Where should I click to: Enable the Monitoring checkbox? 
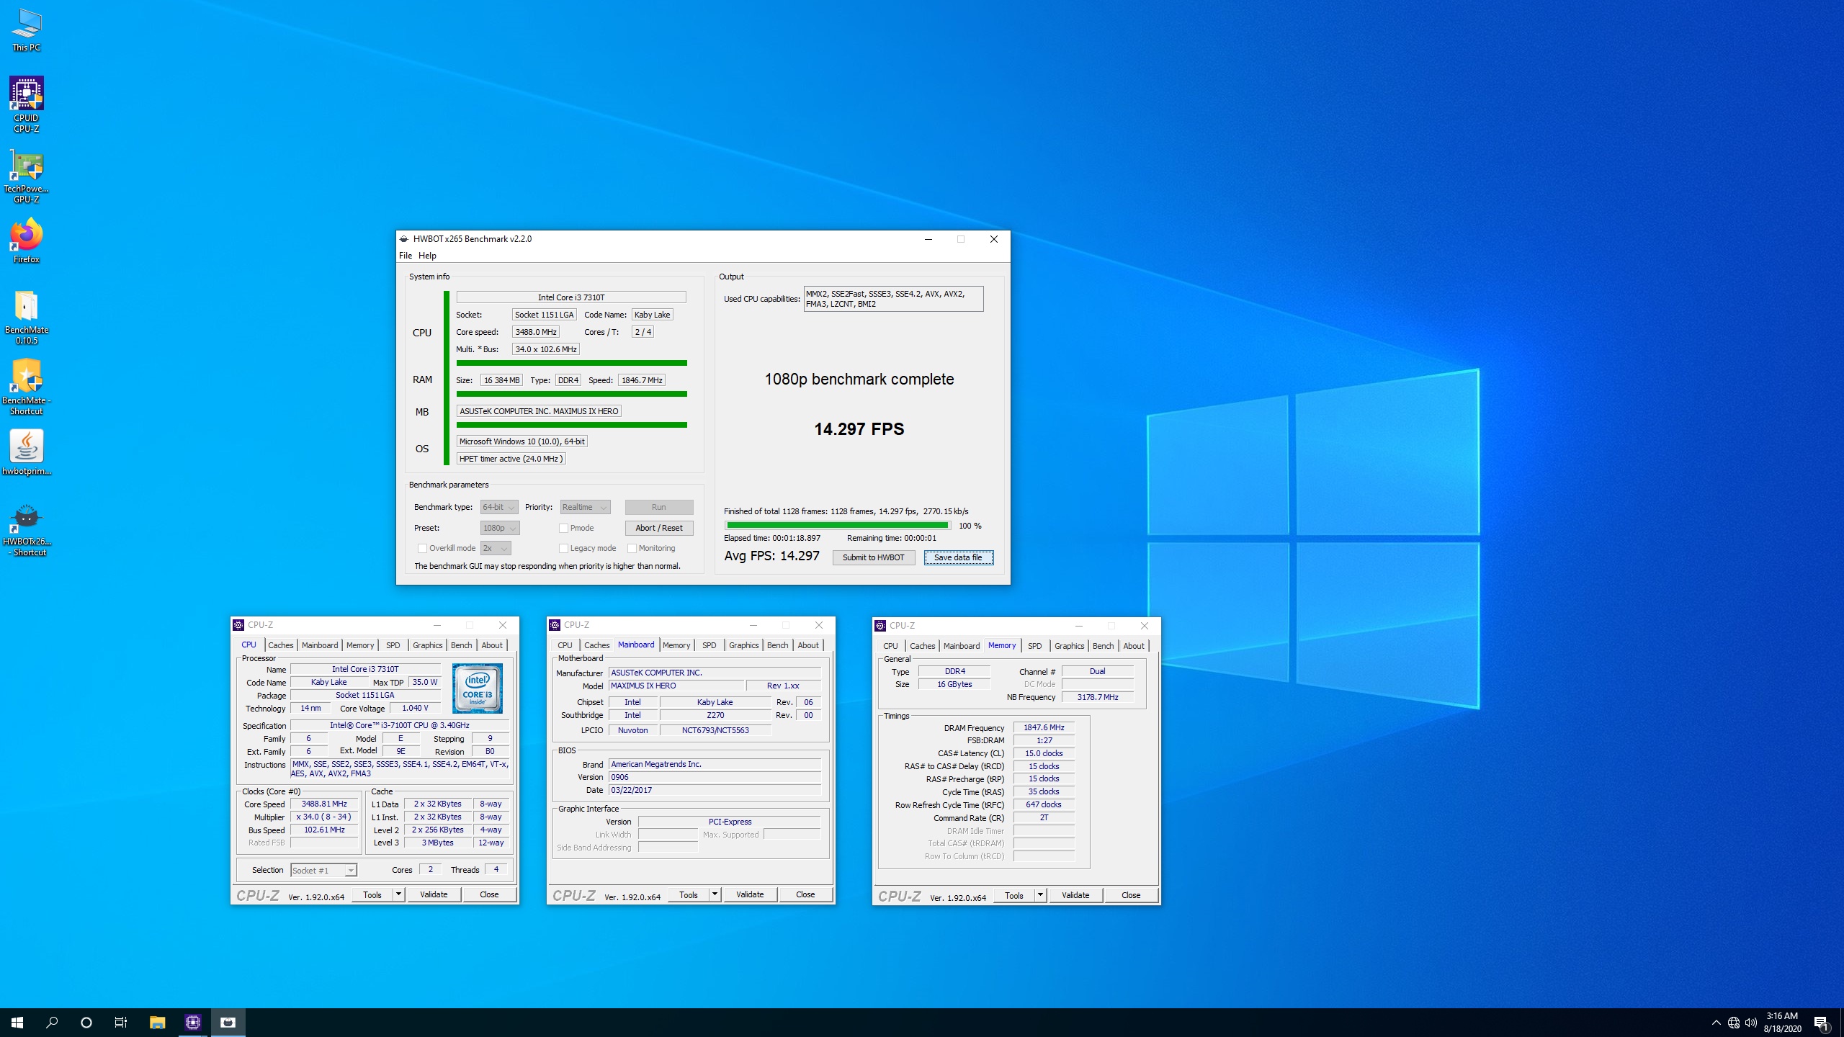632,548
